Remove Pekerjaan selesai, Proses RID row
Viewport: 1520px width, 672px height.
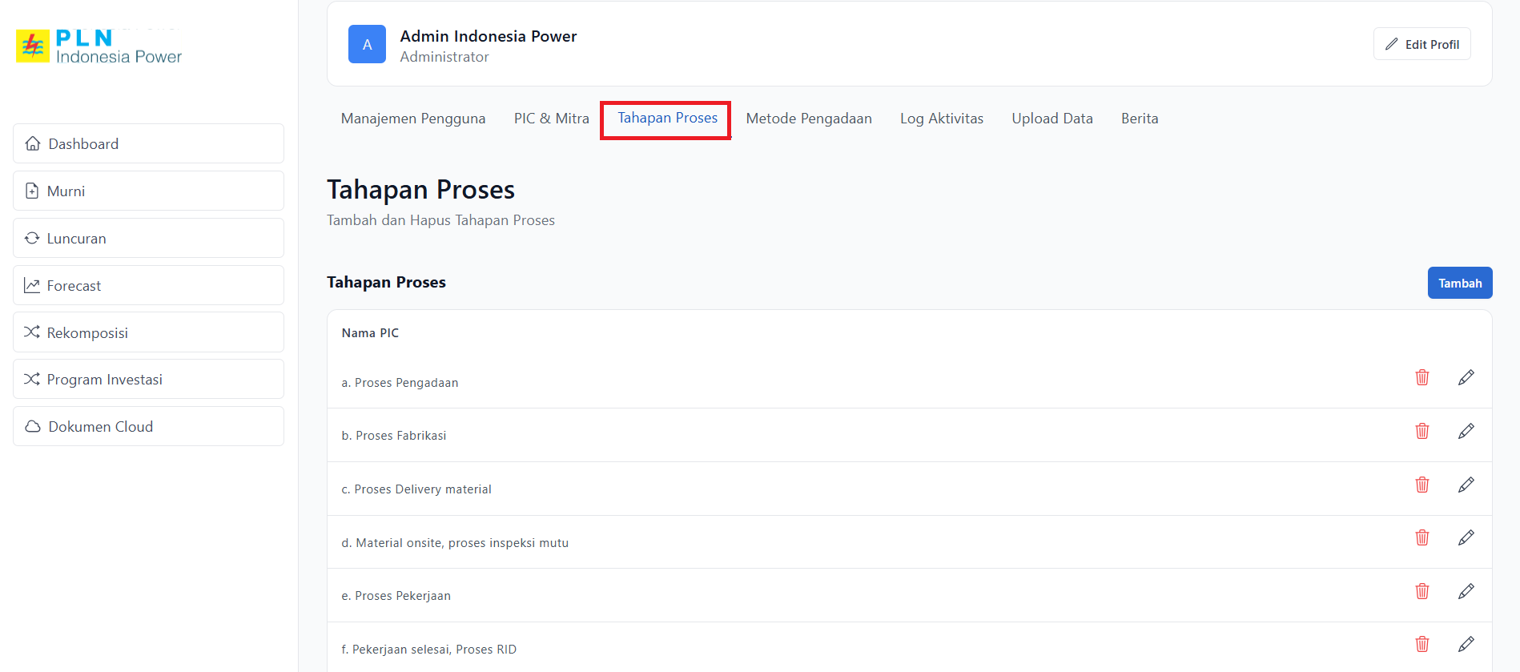coord(1421,644)
